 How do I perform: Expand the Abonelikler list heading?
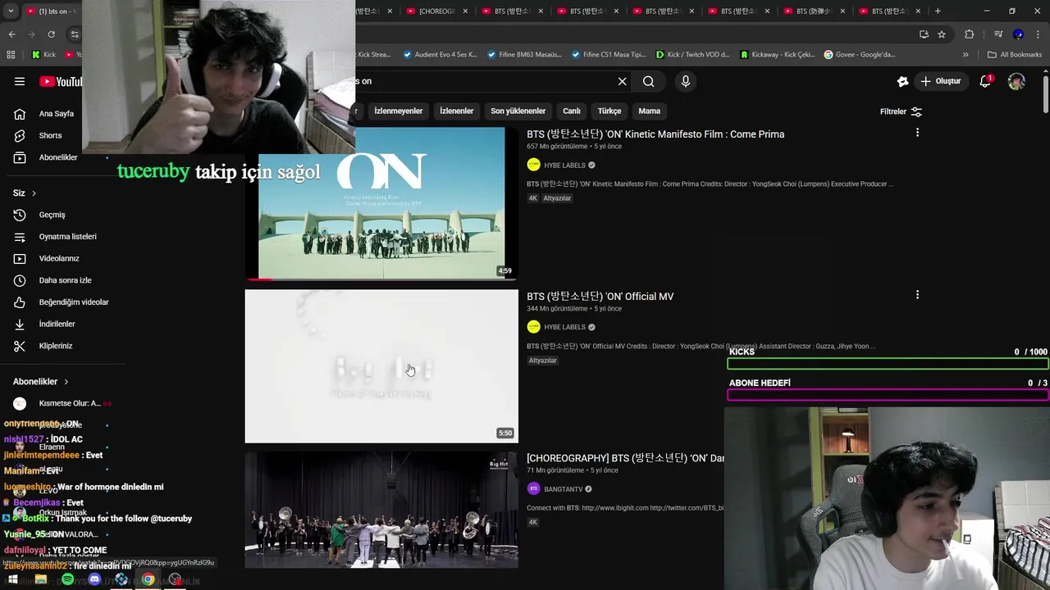click(41, 382)
